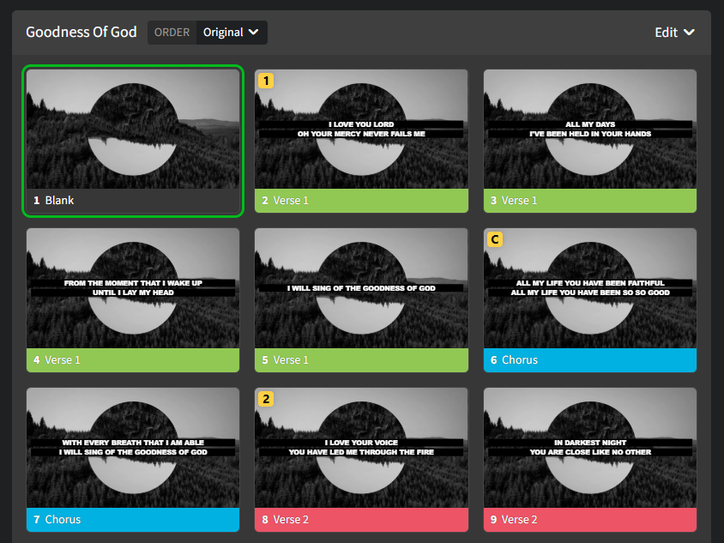
Task: Click the yellow "C" badge on the Chorus slide
Action: point(494,239)
